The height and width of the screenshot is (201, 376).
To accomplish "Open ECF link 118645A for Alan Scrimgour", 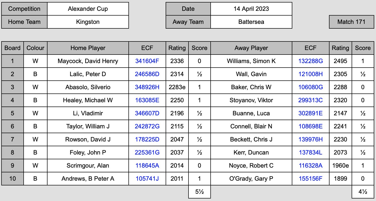I will [147, 166].
